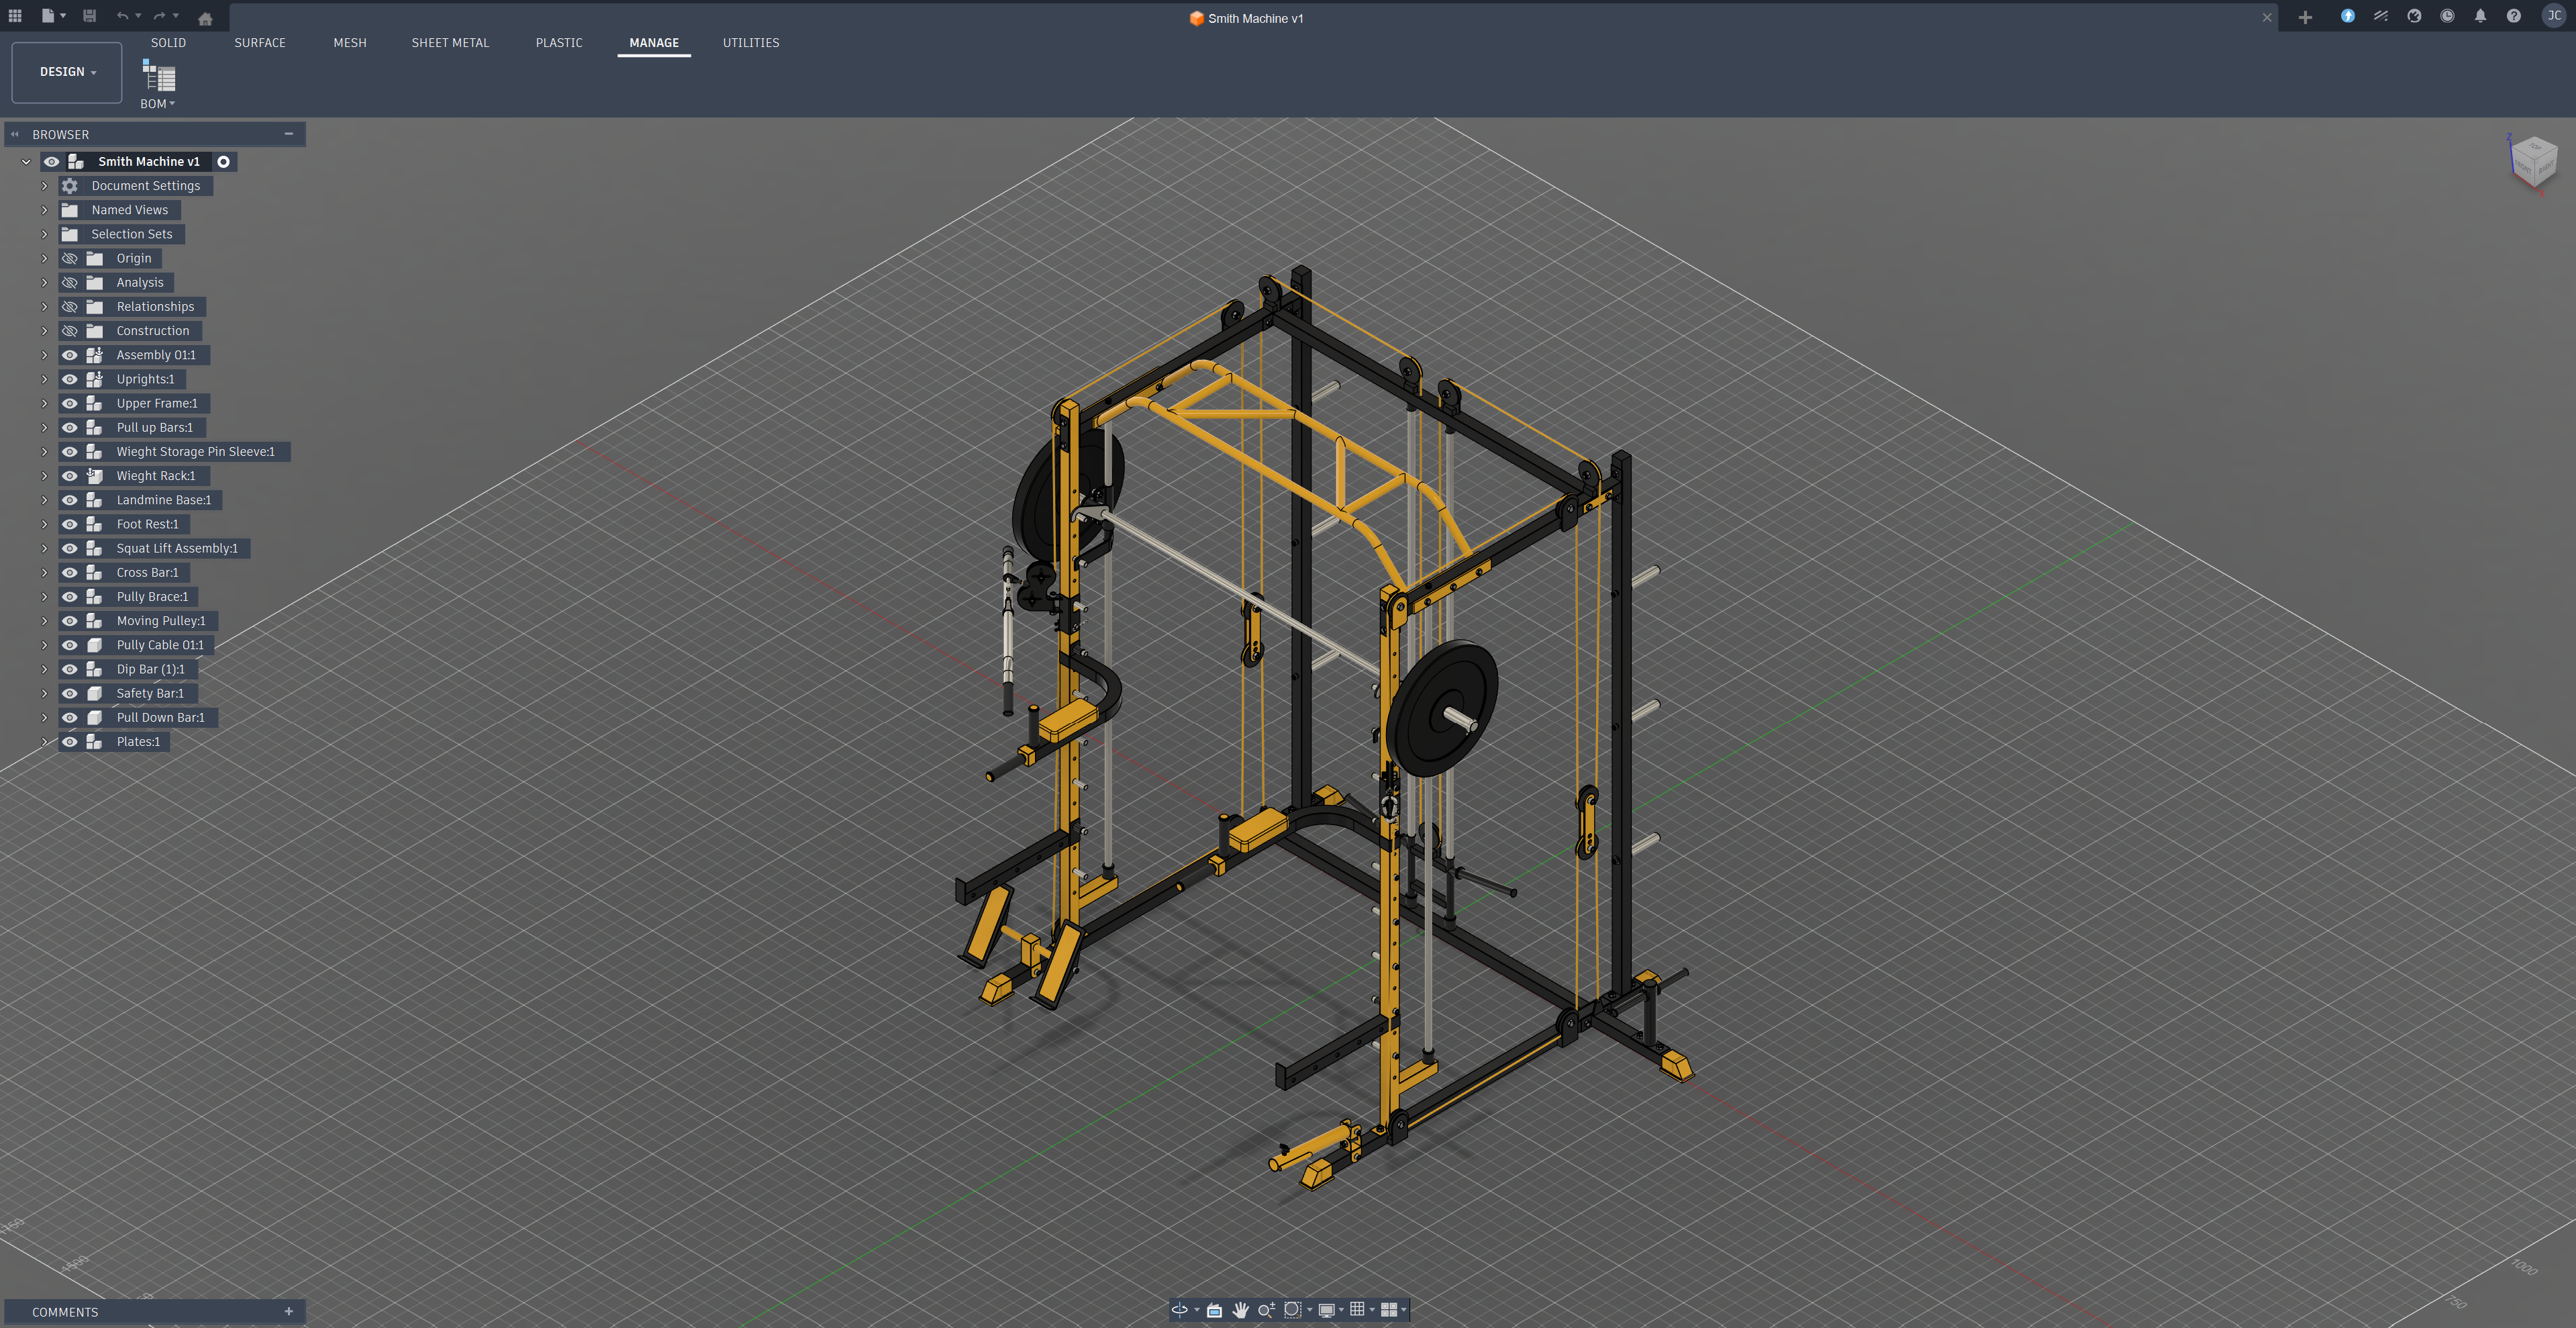2576x1328 pixels.
Task: Open the notifications bell
Action: coord(2480,16)
